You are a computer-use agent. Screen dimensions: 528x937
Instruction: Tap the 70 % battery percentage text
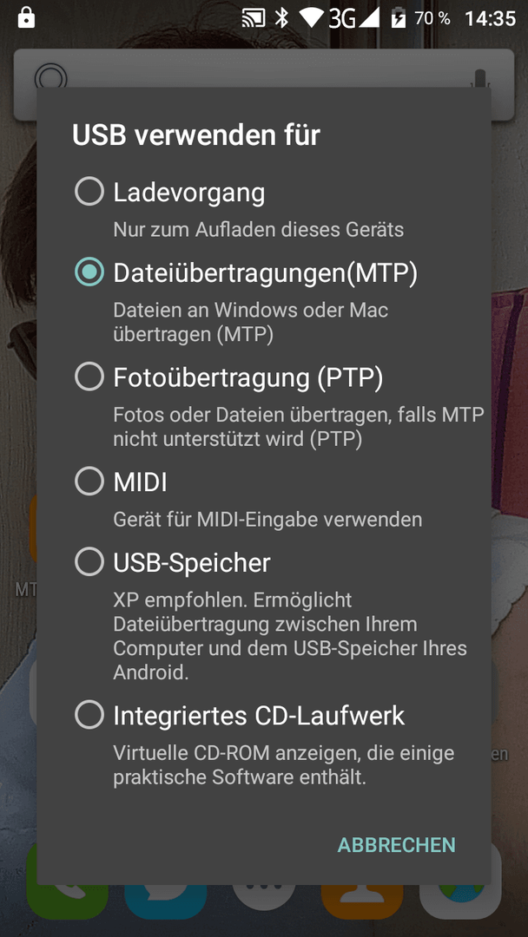[432, 18]
